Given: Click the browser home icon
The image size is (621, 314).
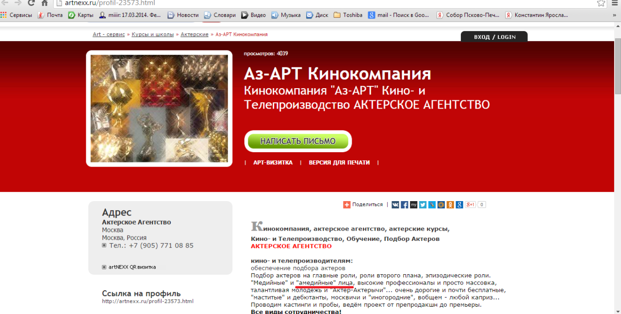Looking at the screenshot, I should click(44, 3).
